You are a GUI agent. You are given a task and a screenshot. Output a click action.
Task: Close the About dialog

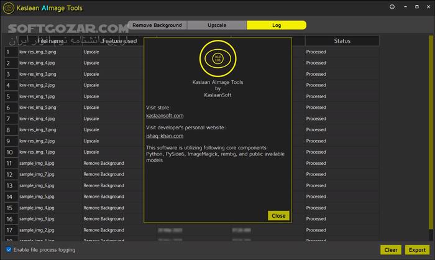click(278, 215)
